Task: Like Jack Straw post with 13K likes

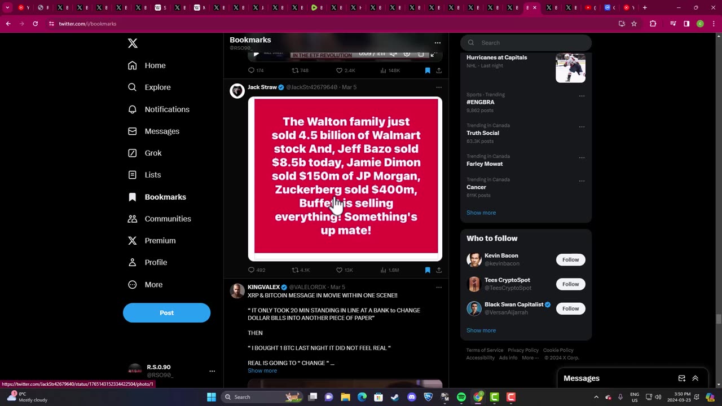Action: point(339,270)
